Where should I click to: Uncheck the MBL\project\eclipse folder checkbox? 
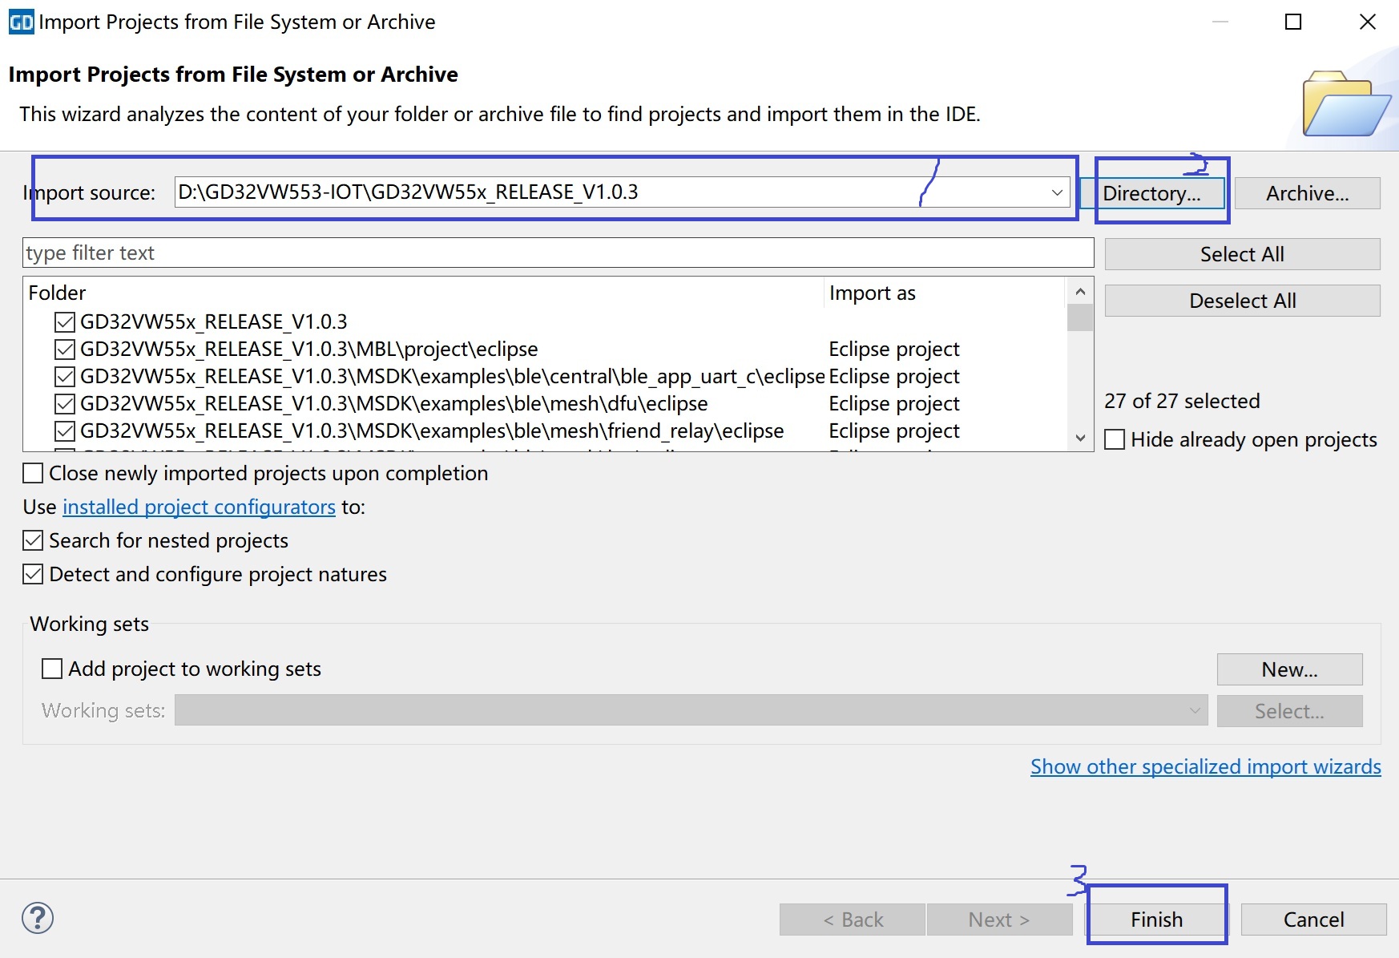point(65,350)
